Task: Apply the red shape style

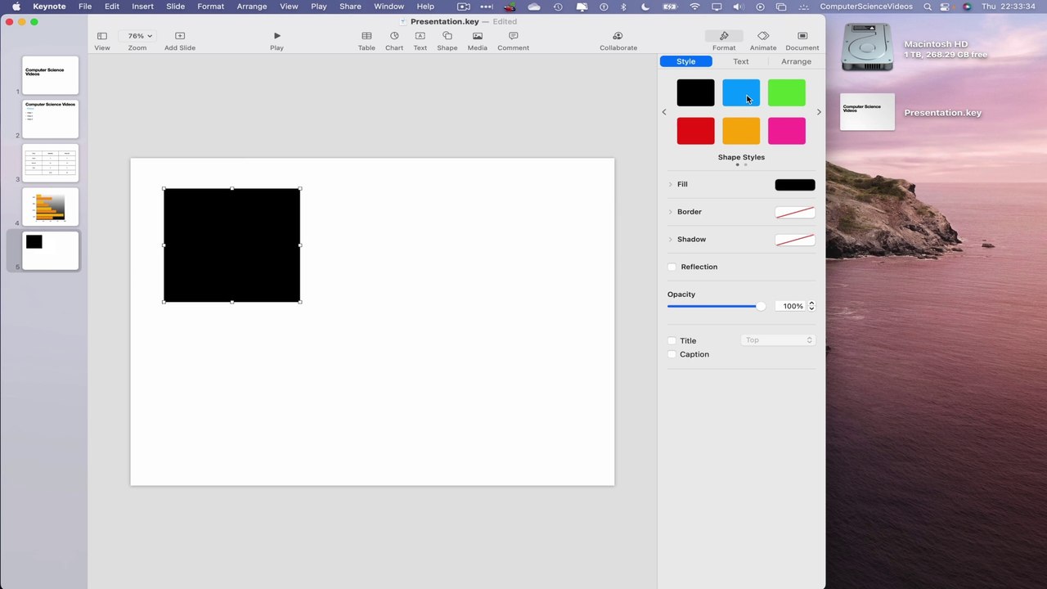Action: pos(695,131)
